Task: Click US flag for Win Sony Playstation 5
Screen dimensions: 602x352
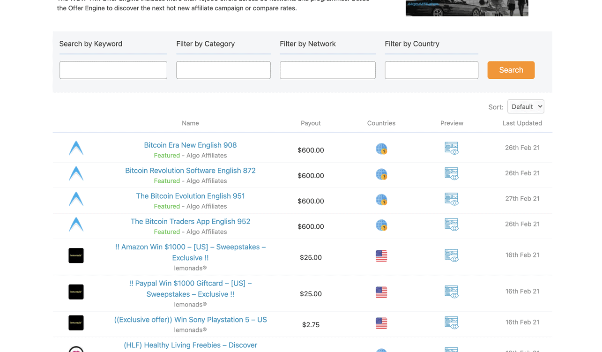Action: coord(381,323)
